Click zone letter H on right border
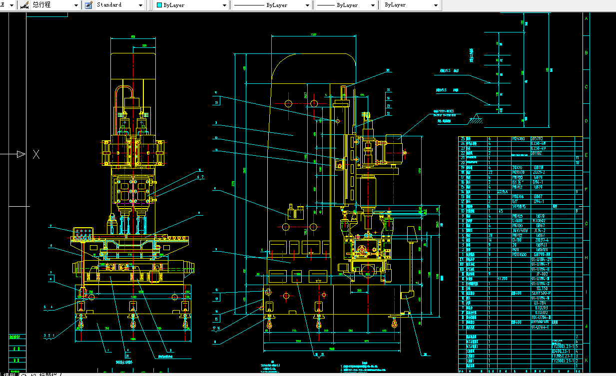The image size is (616, 376). pyautogui.click(x=586, y=257)
